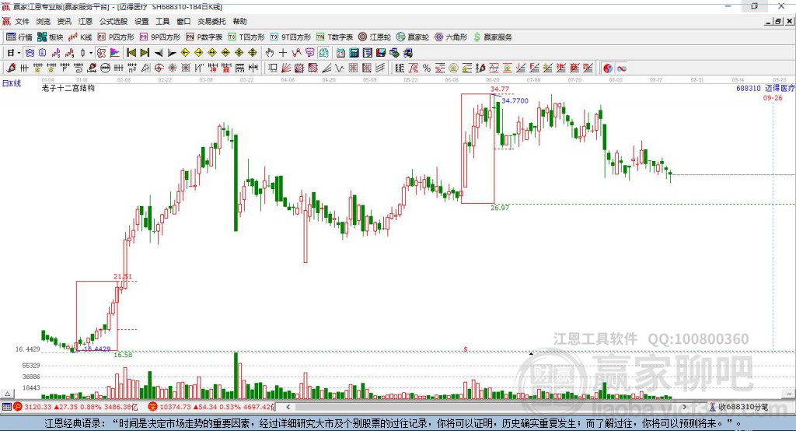Click the n² square tool icon

132,68
